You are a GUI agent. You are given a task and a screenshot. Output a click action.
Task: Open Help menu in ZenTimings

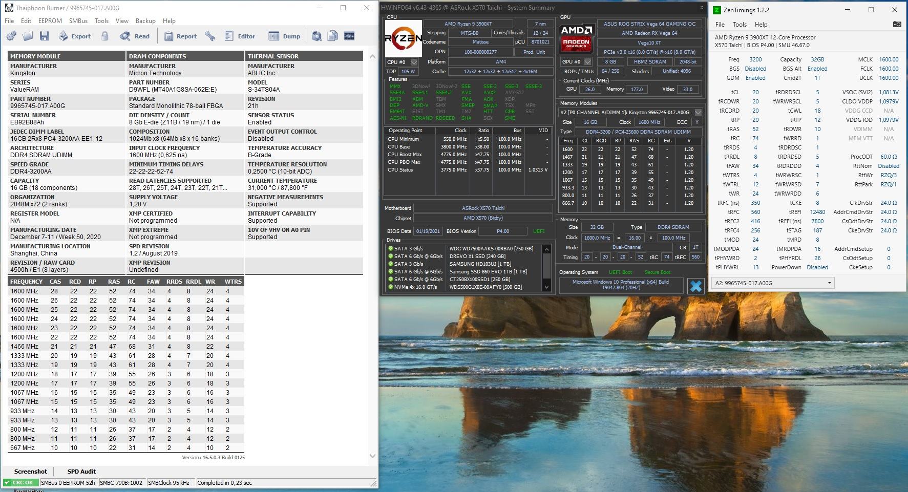click(x=761, y=25)
